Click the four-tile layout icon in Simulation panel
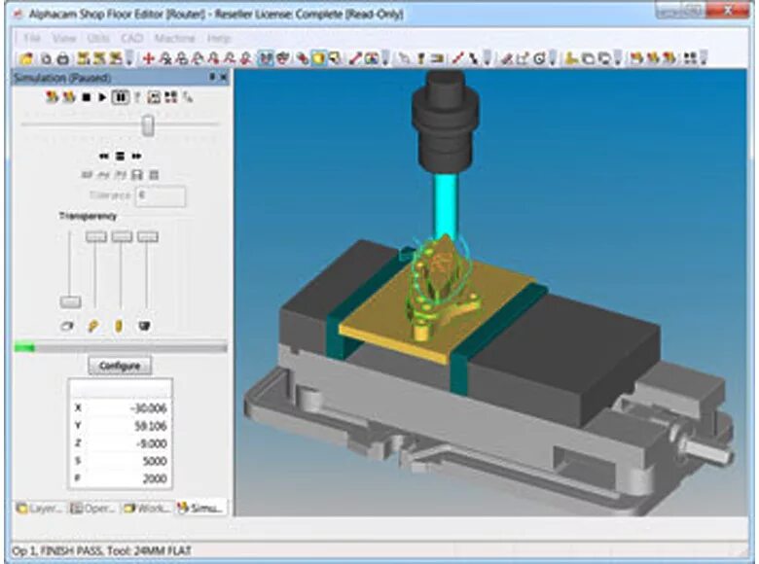This screenshot has height=564, width=759. coord(171,97)
